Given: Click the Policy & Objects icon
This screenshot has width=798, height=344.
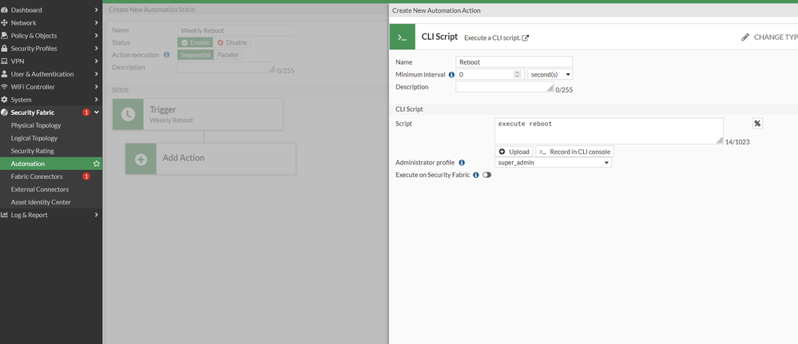Looking at the screenshot, I should click(5, 36).
